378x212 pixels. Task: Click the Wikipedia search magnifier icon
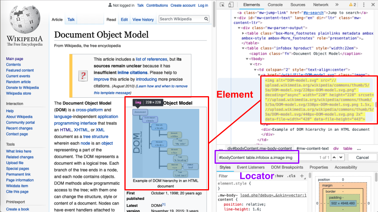pyautogui.click(x=206, y=19)
